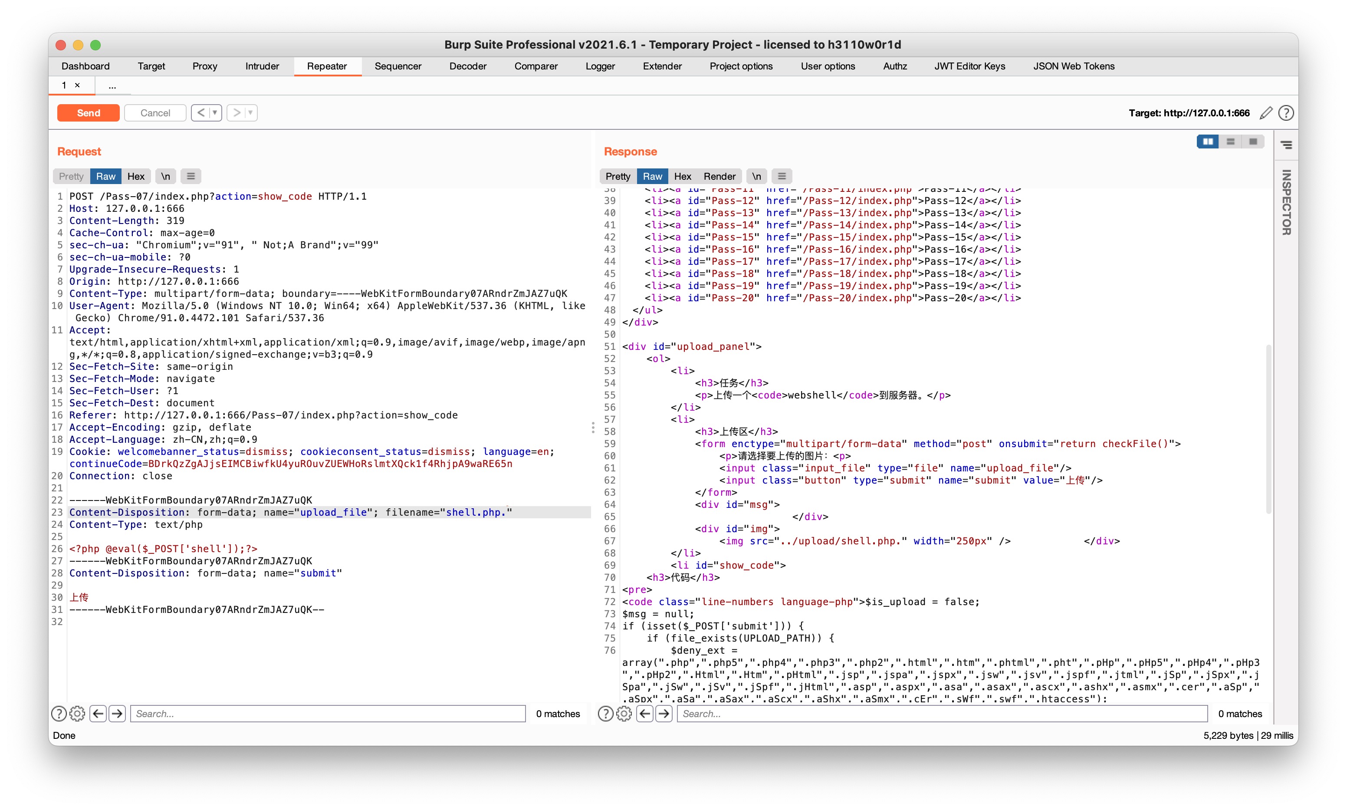Switch to the Intruder tab
The height and width of the screenshot is (810, 1347).
262,66
